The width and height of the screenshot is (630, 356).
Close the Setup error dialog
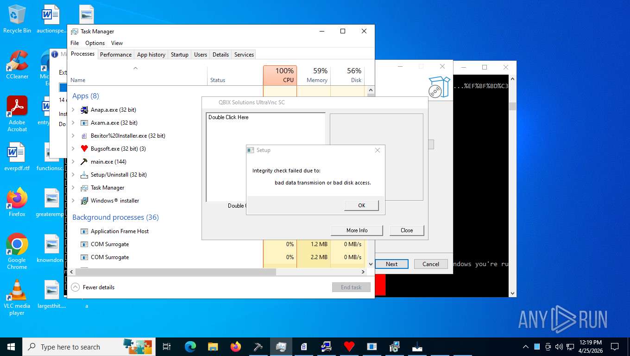377,150
